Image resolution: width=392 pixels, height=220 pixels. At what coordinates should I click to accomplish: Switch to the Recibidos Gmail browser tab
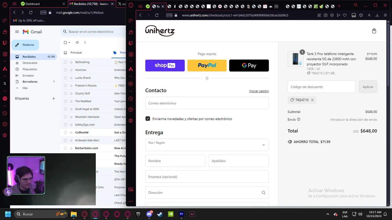tap(91, 4)
